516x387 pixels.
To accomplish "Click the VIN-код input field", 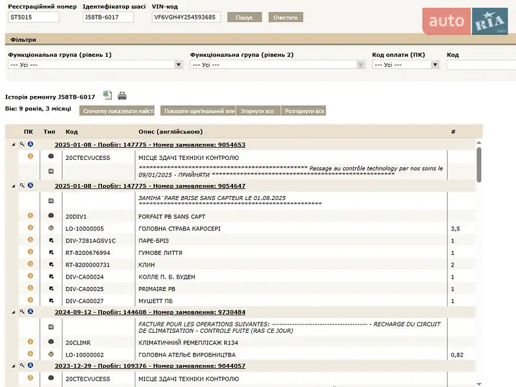I will (x=186, y=17).
